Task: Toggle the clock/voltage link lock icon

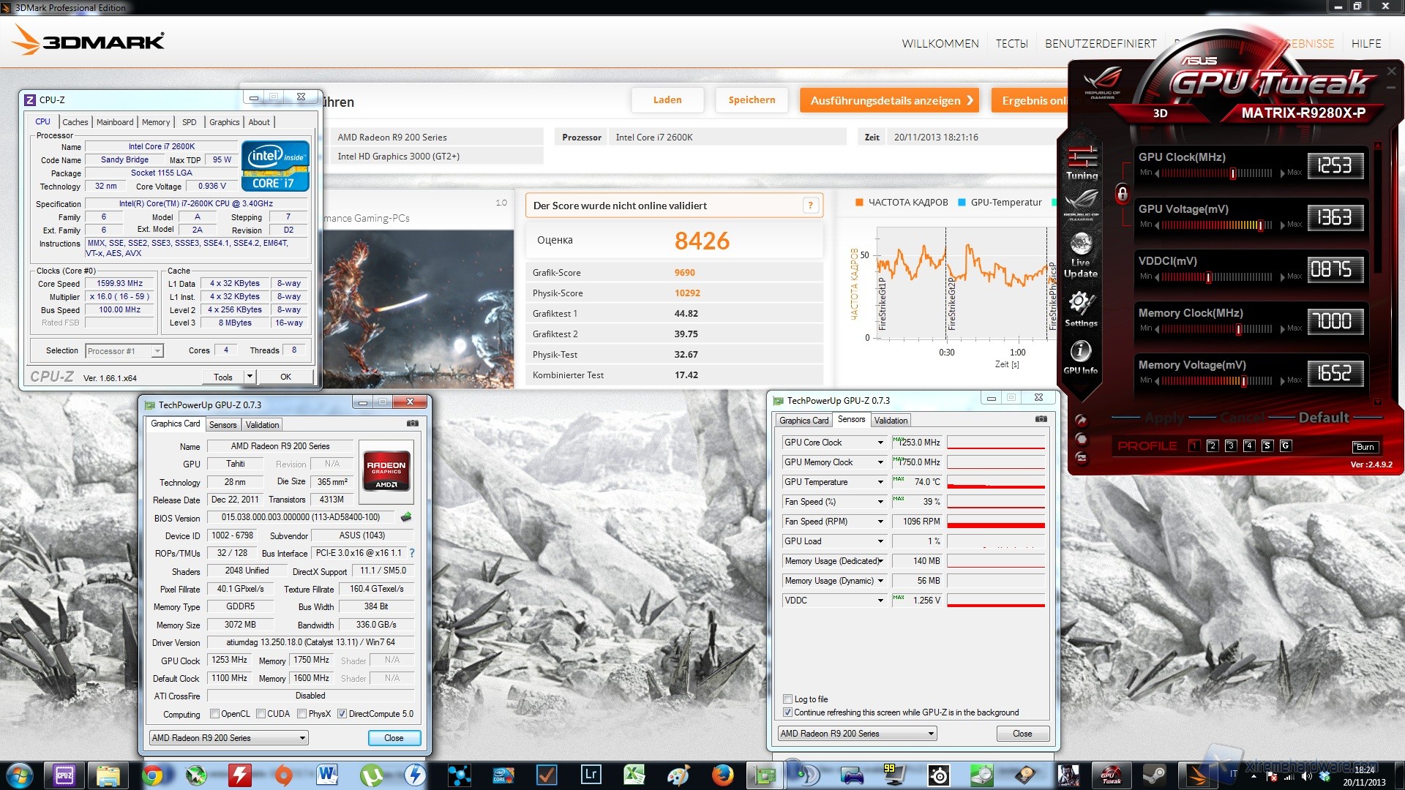Action: pos(1122,193)
